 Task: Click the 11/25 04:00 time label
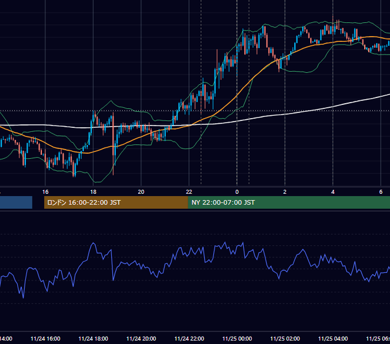pyautogui.click(x=333, y=338)
